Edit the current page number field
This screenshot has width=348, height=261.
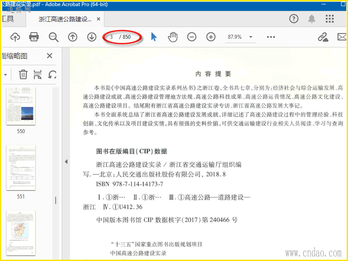click(112, 37)
